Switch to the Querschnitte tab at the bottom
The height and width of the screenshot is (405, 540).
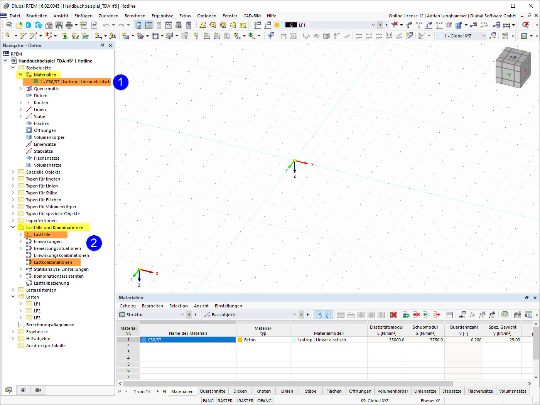point(213,391)
